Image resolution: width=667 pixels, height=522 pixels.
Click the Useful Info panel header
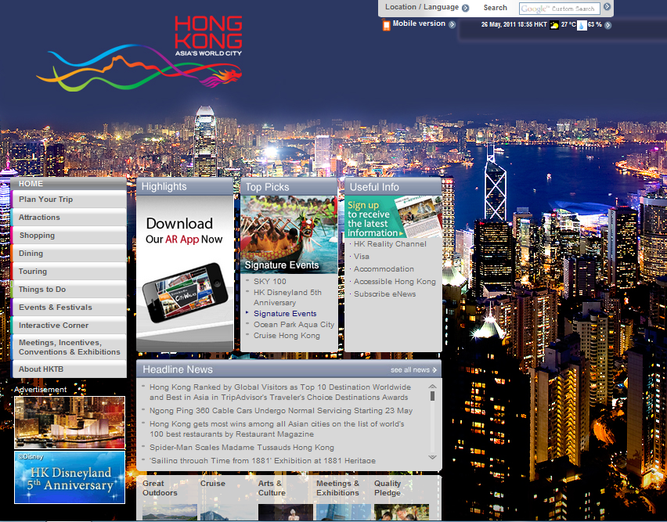click(x=393, y=186)
